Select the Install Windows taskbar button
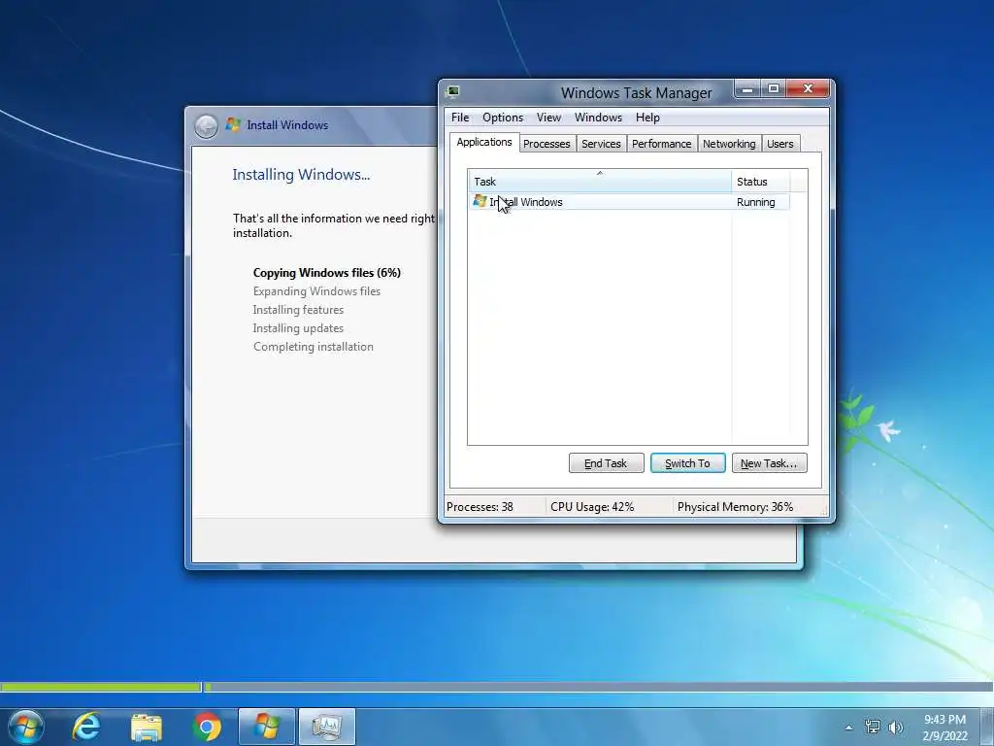Screen dimensions: 994x746 point(267,727)
